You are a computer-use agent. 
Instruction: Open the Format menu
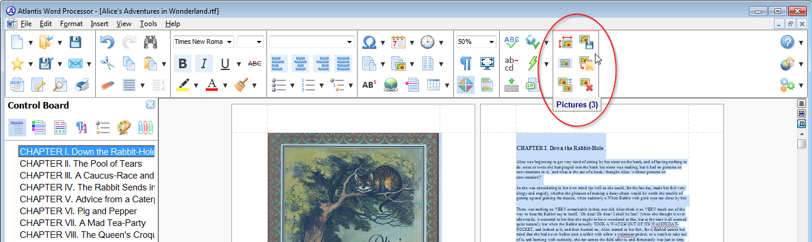click(x=71, y=24)
